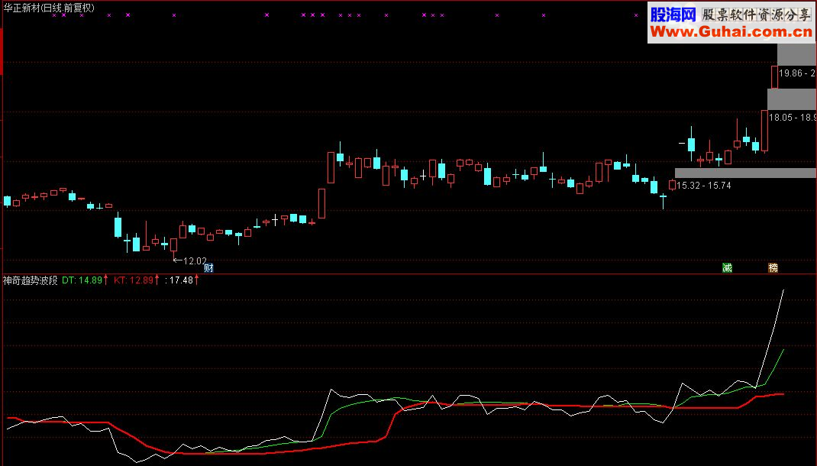The width and height of the screenshot is (817, 466).
Task: Select the white 17.48 indicator value
Action: coord(181,280)
